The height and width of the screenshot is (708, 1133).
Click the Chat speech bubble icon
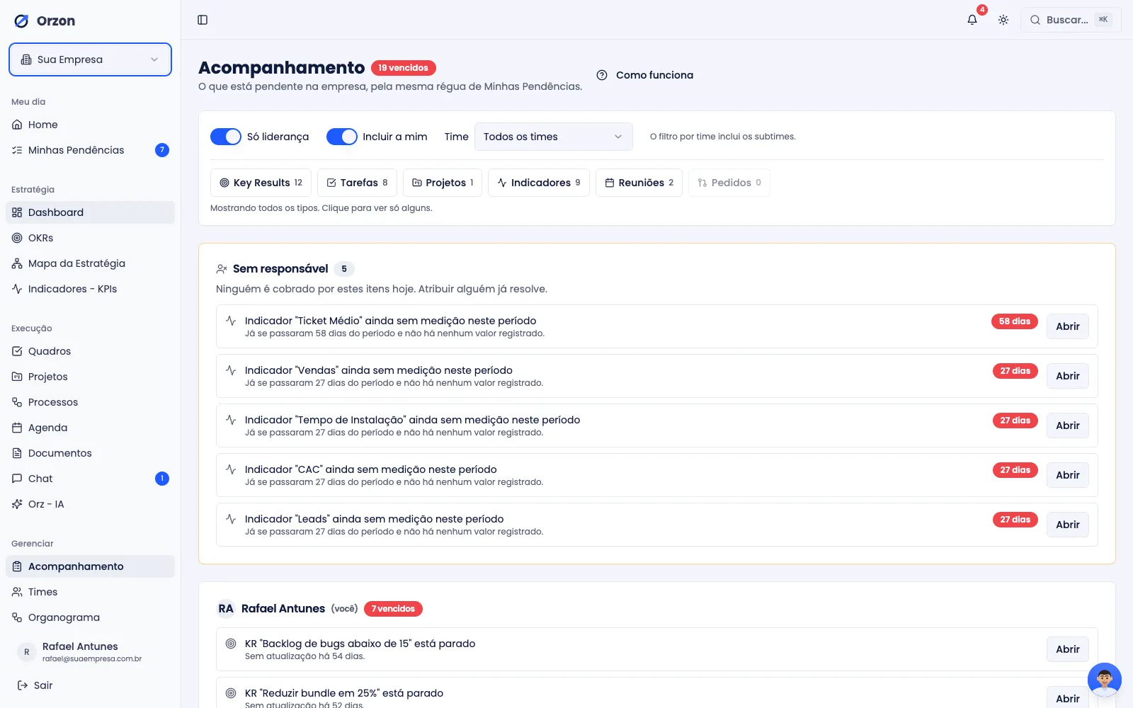coord(17,479)
